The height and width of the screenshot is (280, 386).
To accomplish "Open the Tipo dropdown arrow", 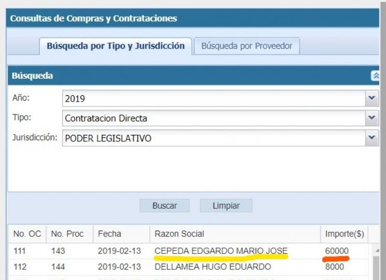I will pos(371,118).
